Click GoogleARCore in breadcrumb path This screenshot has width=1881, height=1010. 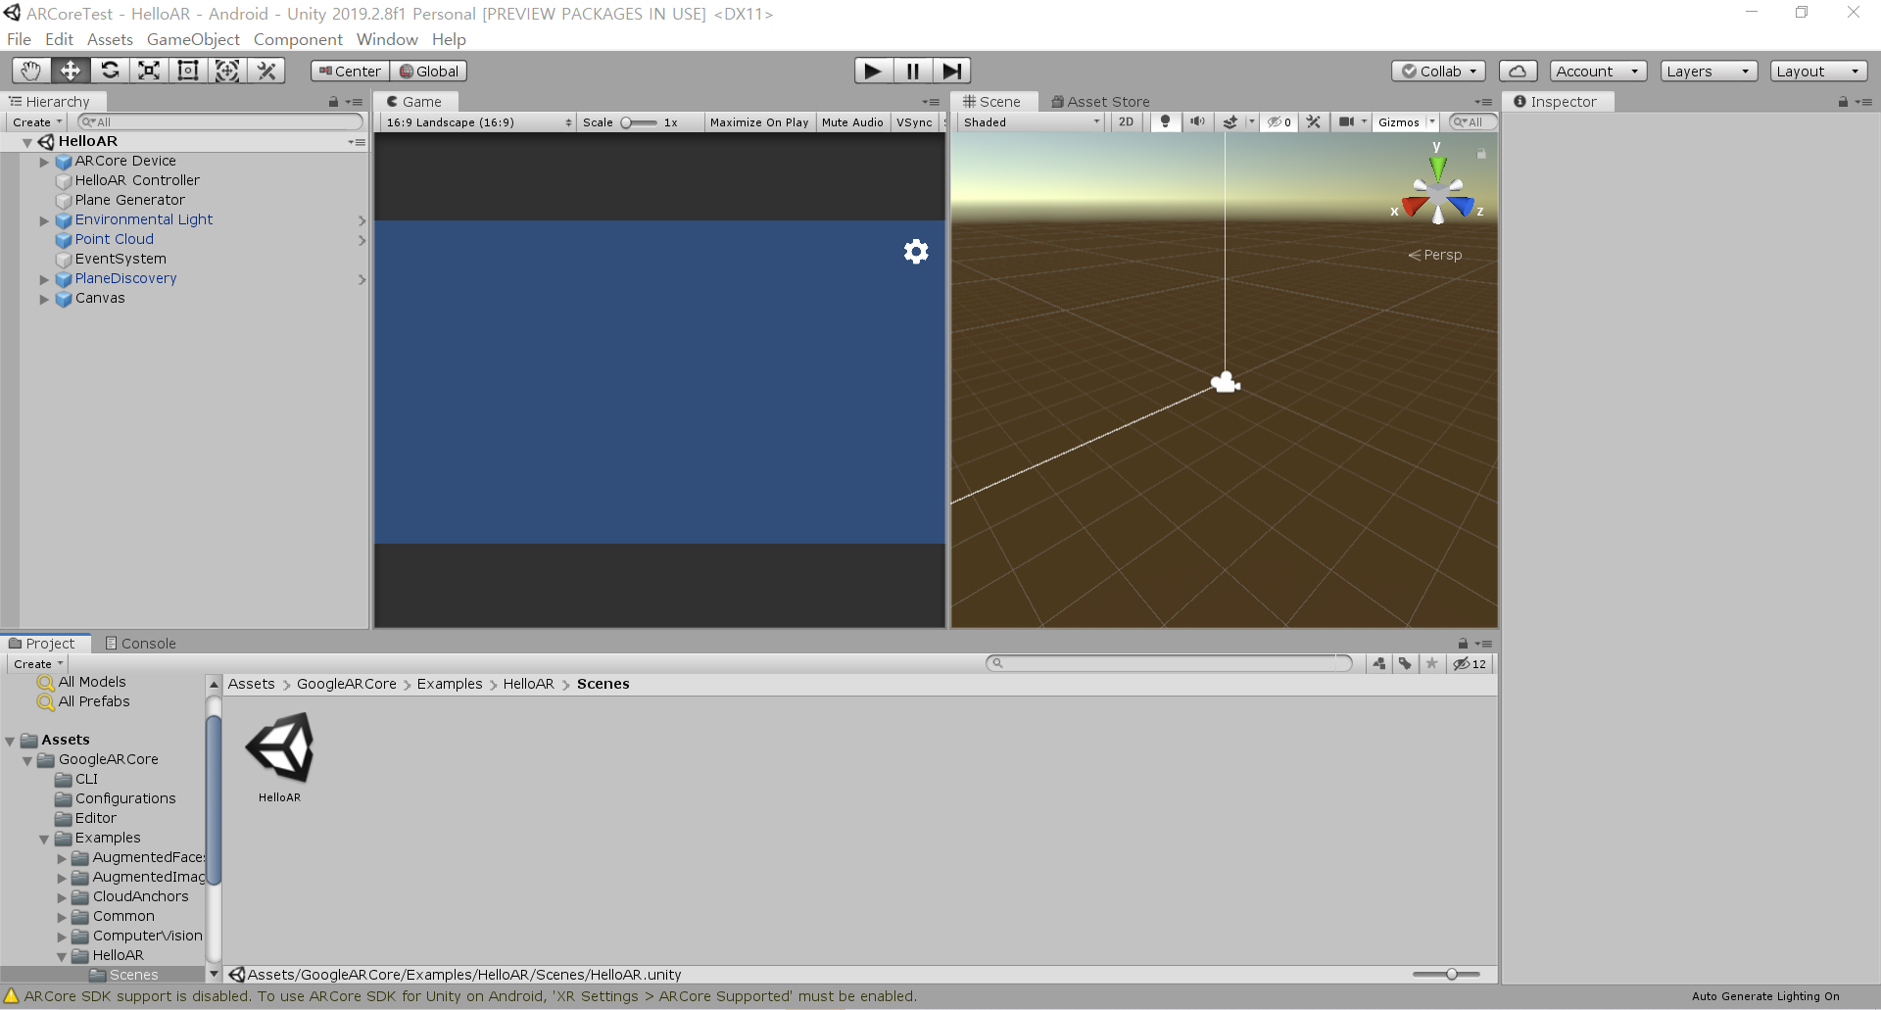click(x=347, y=684)
